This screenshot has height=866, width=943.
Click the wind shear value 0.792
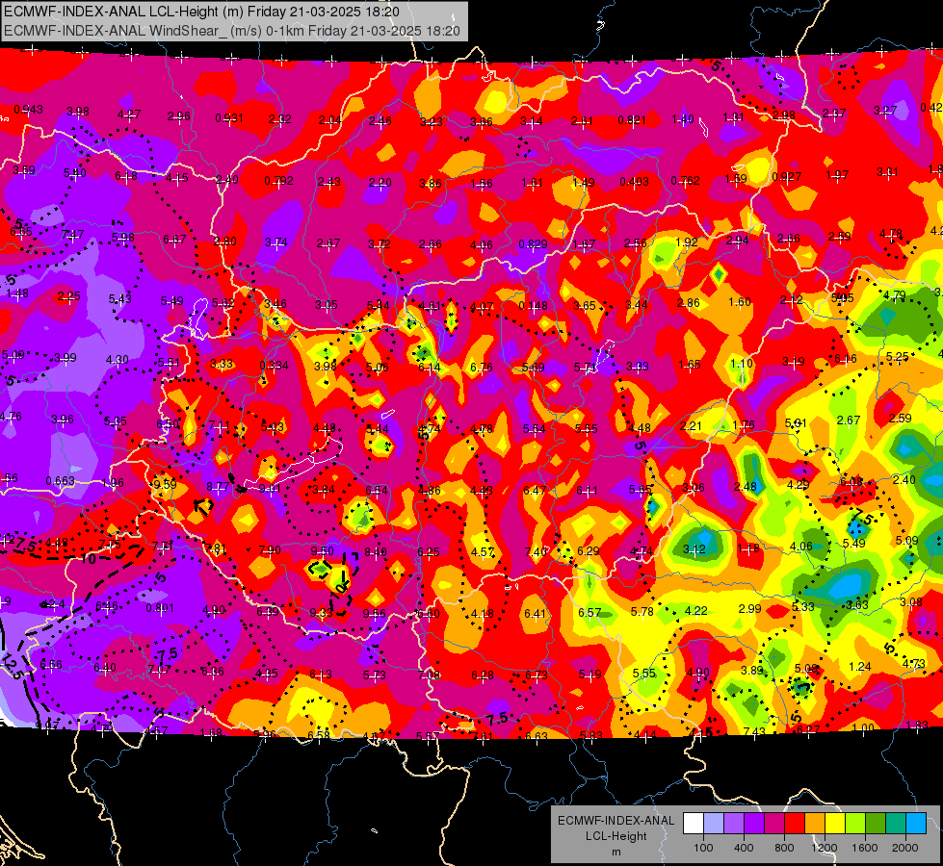coord(278,180)
